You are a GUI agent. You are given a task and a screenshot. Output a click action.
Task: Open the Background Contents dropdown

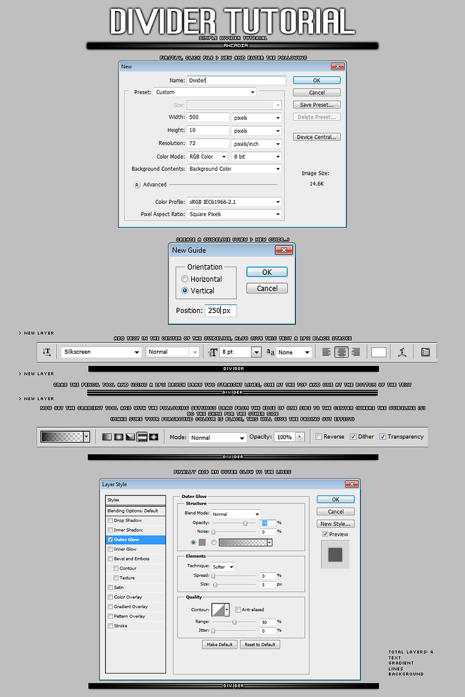(x=234, y=169)
